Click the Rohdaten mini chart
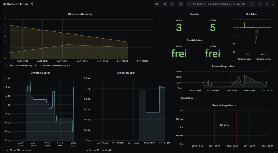Image resolution: width=278 pixels, height=153 pixels. coord(253,36)
